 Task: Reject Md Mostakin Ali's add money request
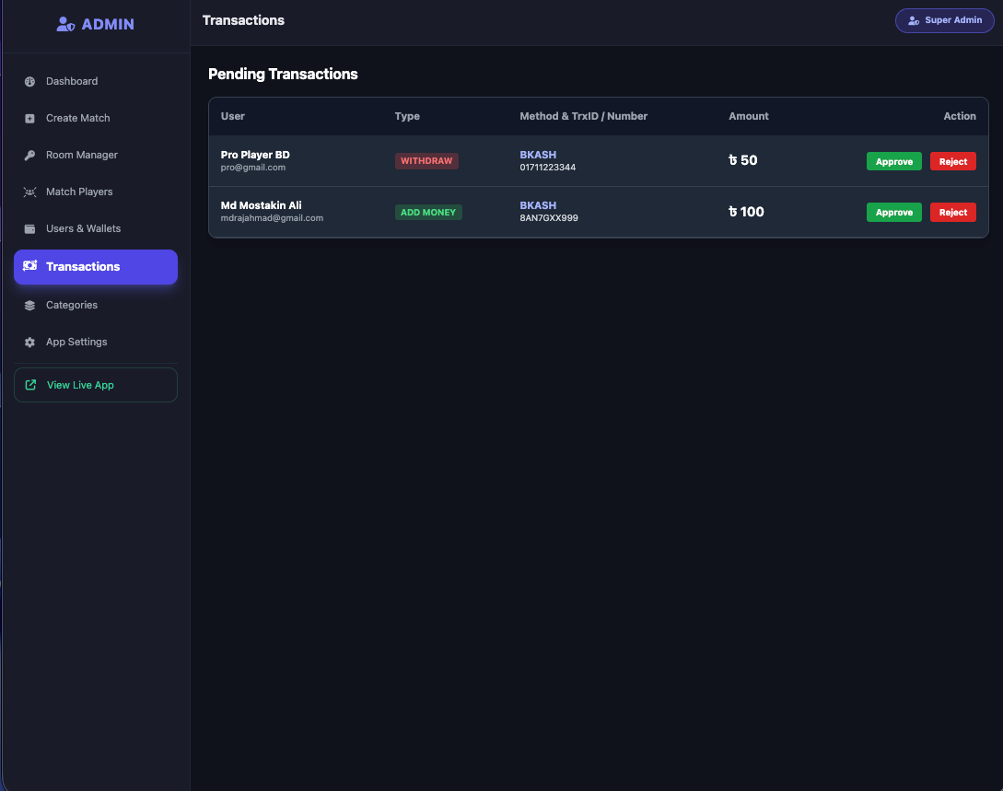(952, 213)
